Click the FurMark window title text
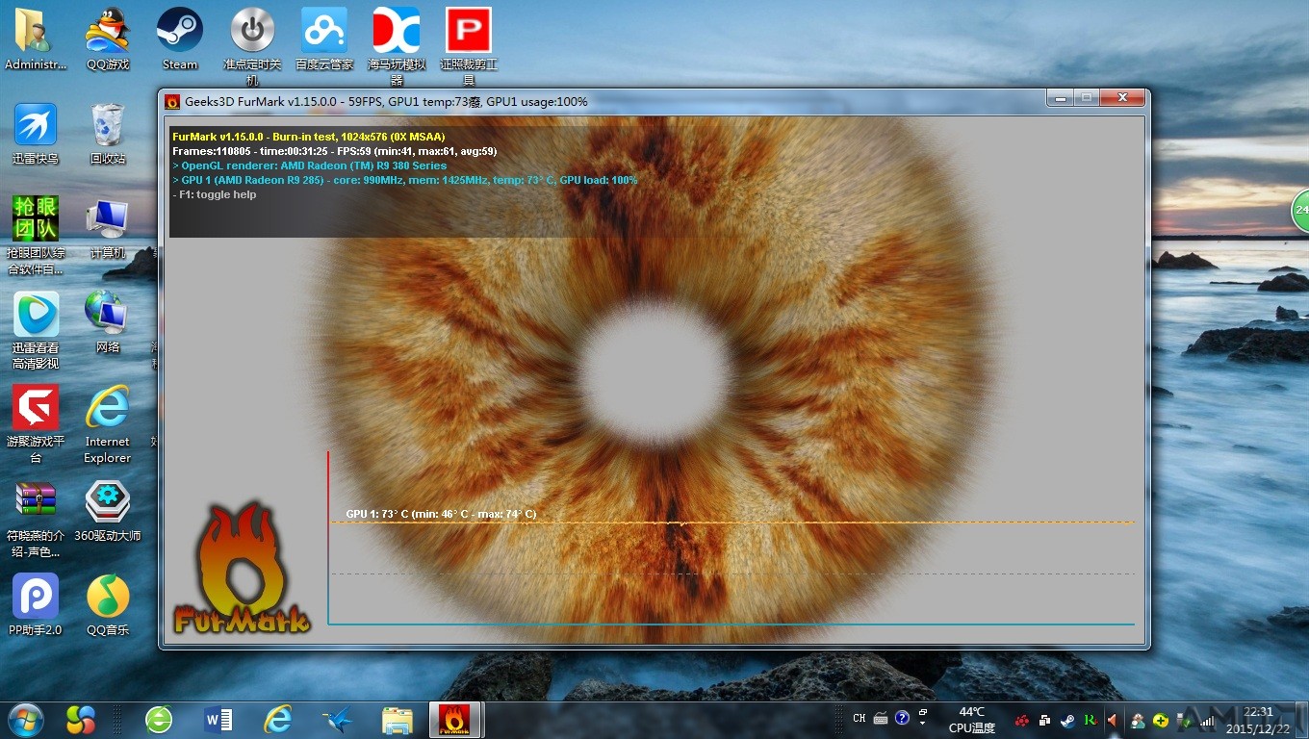Viewport: 1309px width, 739px height. point(386,101)
